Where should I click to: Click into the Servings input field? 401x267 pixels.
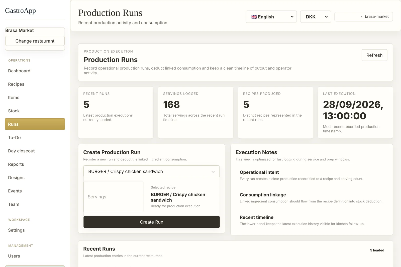pyautogui.click(x=113, y=197)
